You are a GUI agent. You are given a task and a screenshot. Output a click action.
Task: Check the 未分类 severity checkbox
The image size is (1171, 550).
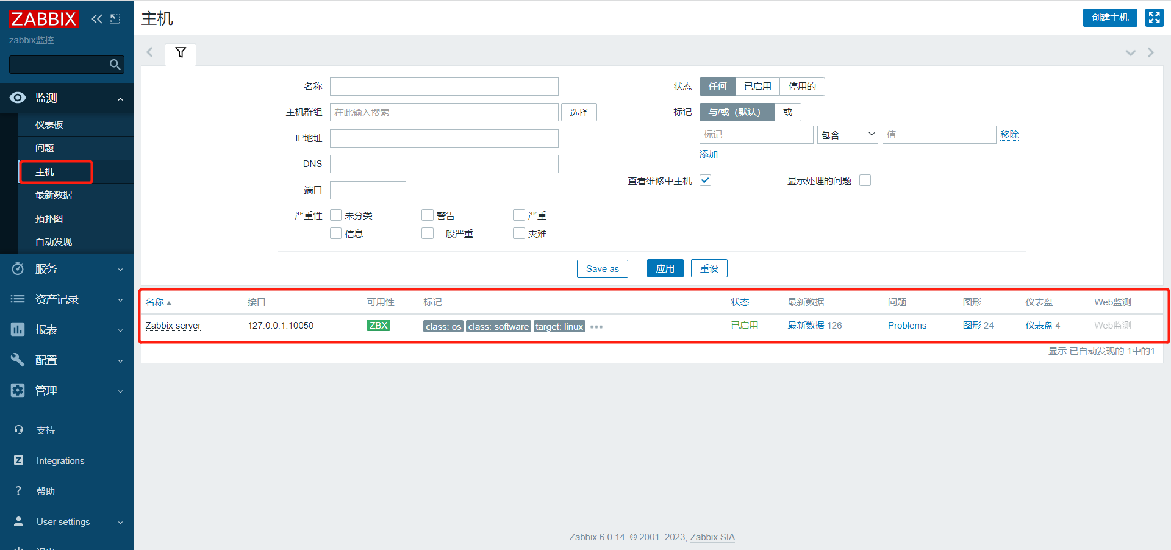coord(335,215)
